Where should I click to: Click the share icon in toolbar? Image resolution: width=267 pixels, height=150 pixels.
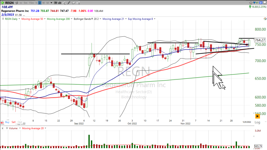click(78, 3)
